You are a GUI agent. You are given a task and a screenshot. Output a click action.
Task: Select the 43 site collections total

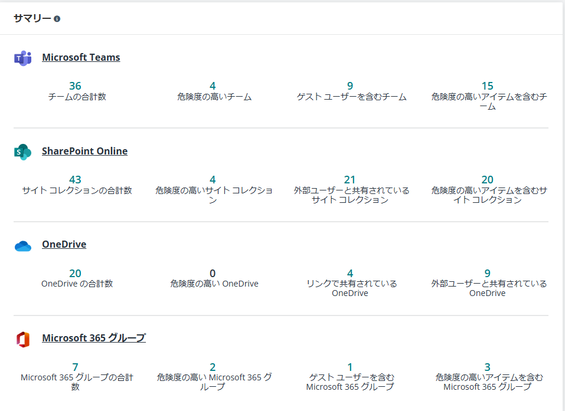[75, 180]
